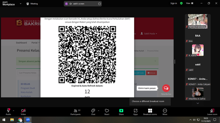Open the Windows notification center
220x123 pixels.
[x=214, y=120]
